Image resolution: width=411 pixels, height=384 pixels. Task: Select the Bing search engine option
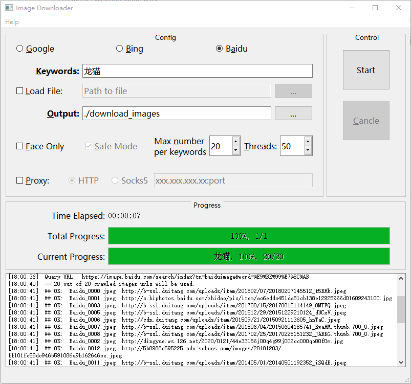[x=129, y=49]
